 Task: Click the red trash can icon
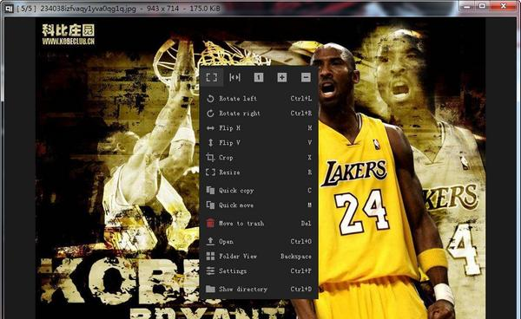[210, 223]
